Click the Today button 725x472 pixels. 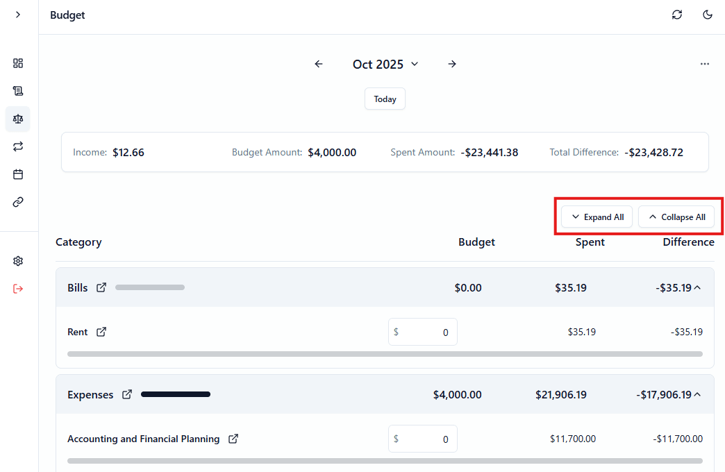pyautogui.click(x=385, y=99)
